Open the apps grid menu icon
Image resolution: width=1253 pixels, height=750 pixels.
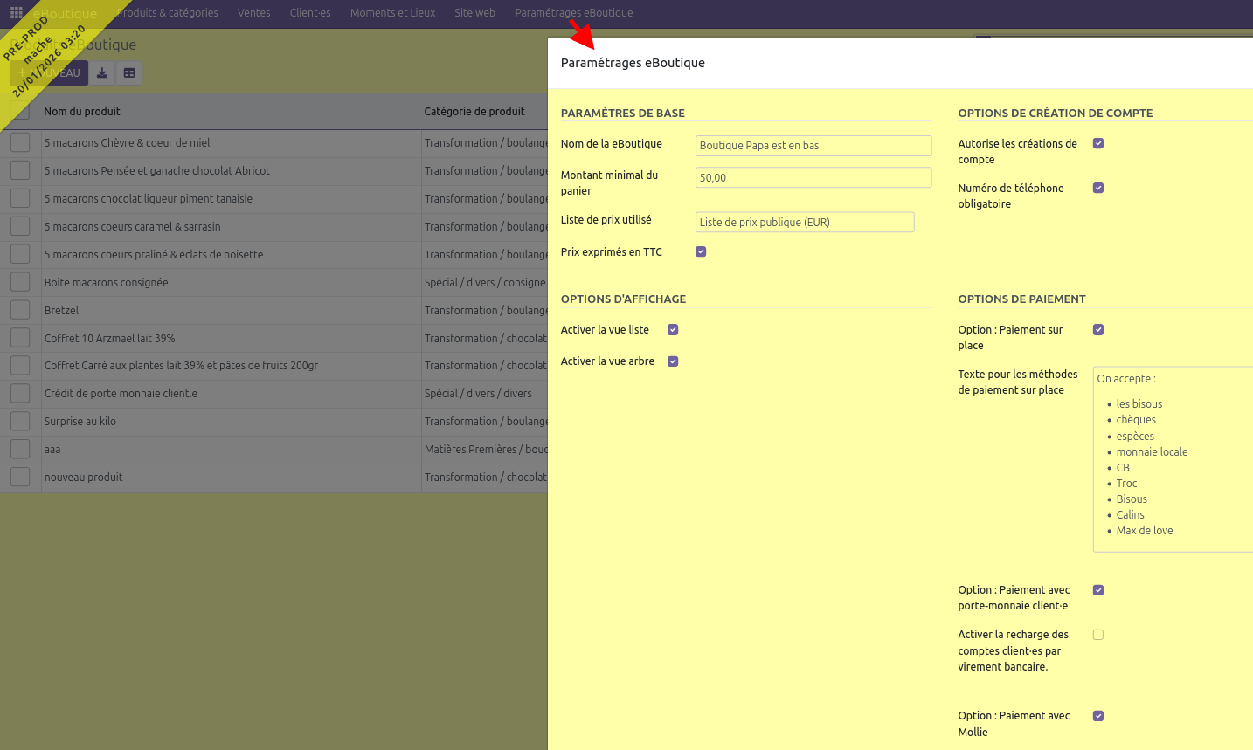pos(16,13)
